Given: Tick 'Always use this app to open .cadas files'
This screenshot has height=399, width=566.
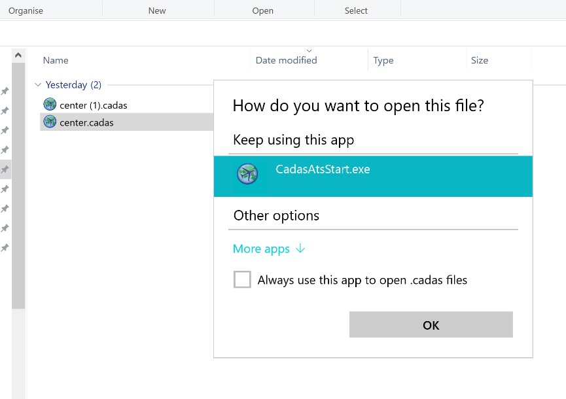Looking at the screenshot, I should (x=242, y=279).
